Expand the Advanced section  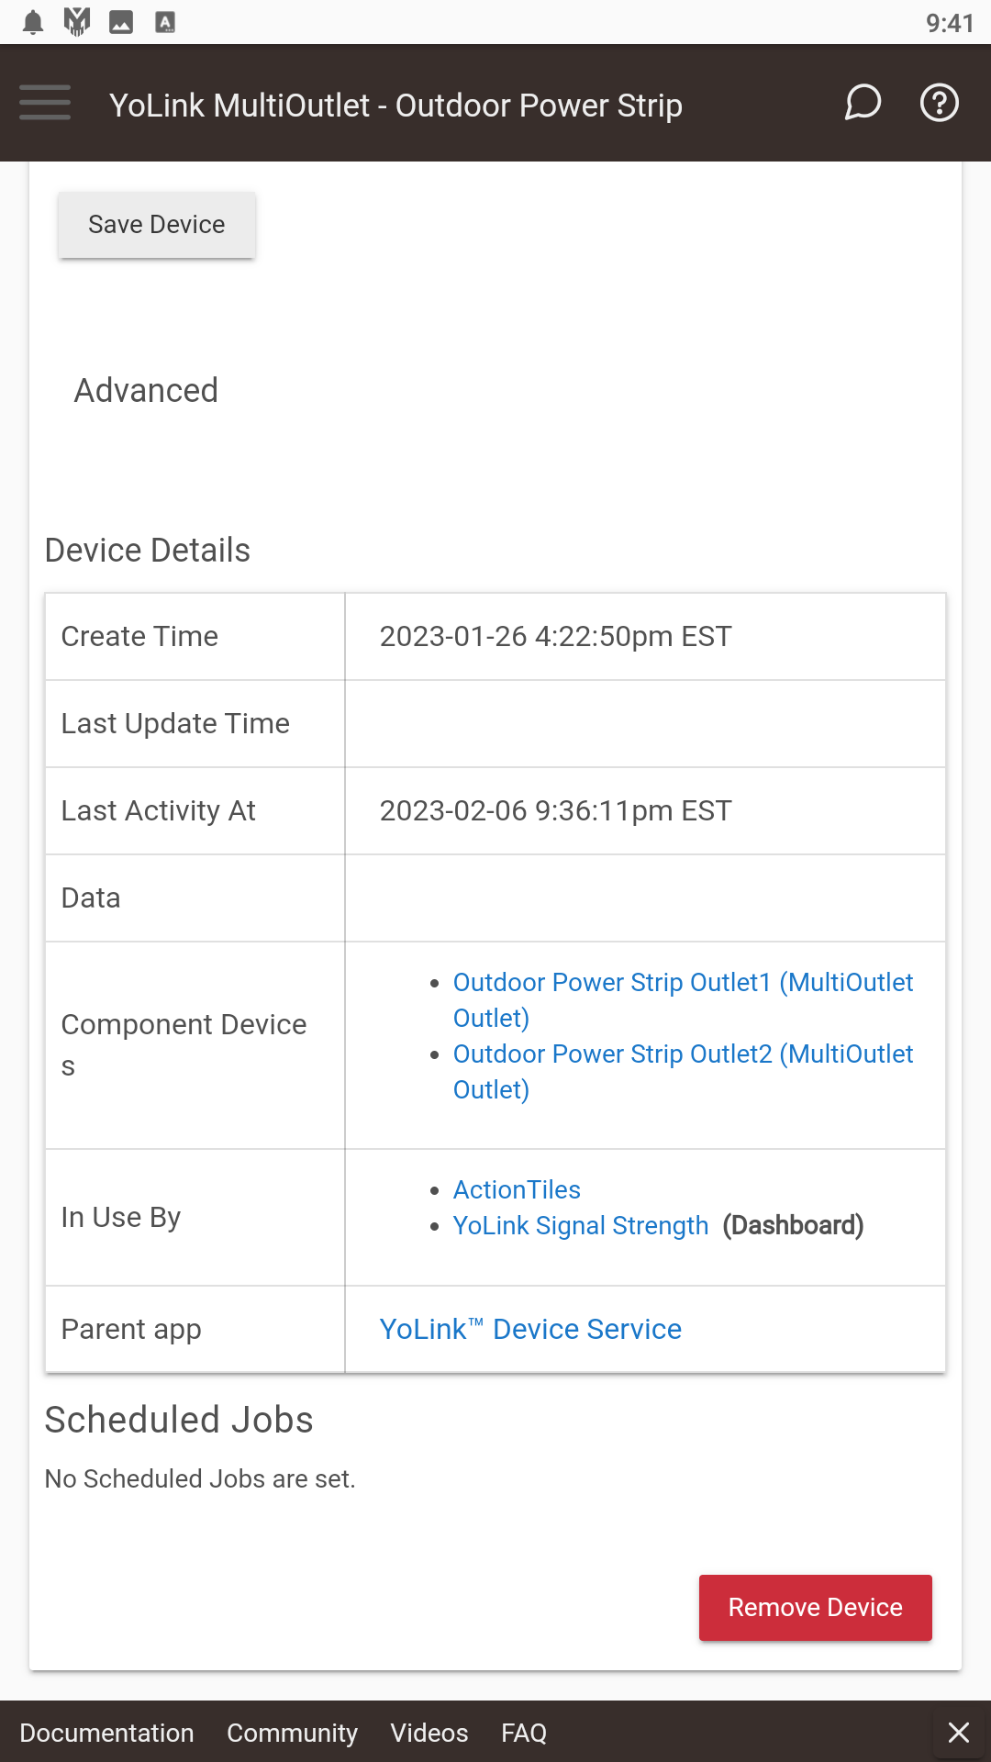tap(146, 391)
